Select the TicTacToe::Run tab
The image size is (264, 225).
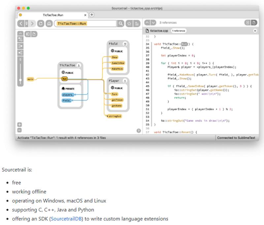tap(53, 15)
